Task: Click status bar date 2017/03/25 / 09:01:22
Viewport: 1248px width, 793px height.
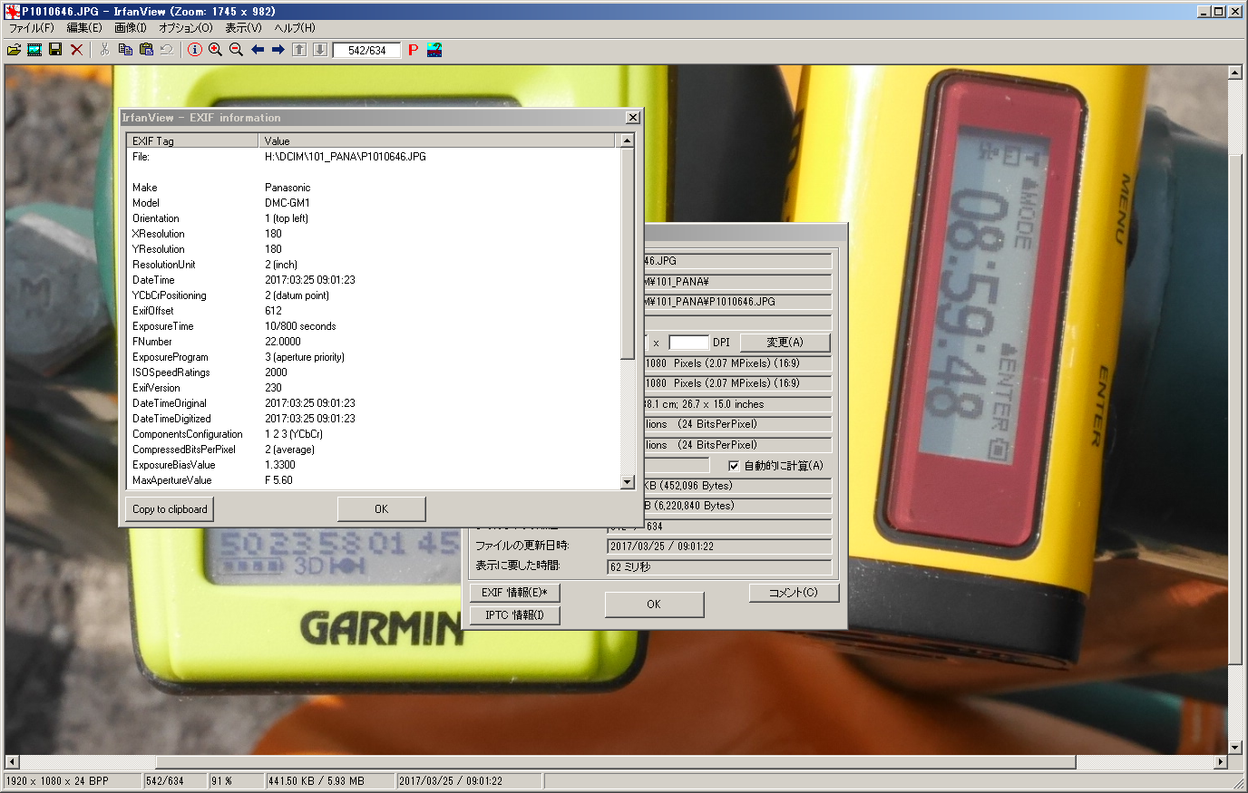Action: [469, 781]
